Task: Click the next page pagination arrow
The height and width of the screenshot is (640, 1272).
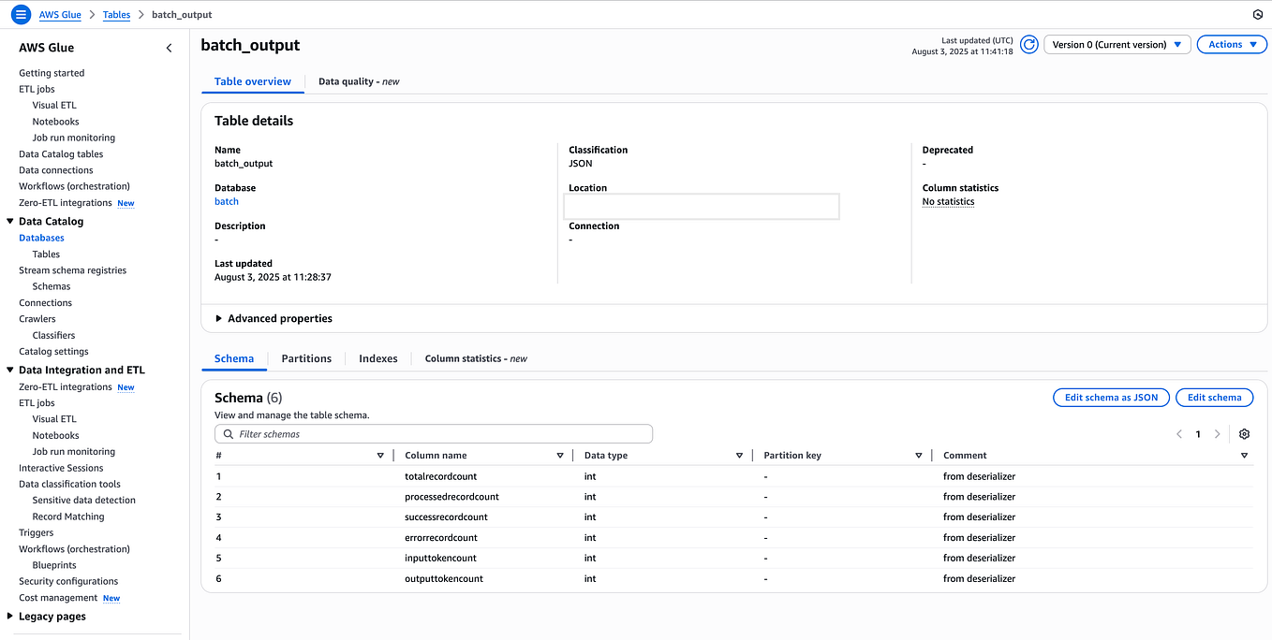Action: click(1216, 433)
